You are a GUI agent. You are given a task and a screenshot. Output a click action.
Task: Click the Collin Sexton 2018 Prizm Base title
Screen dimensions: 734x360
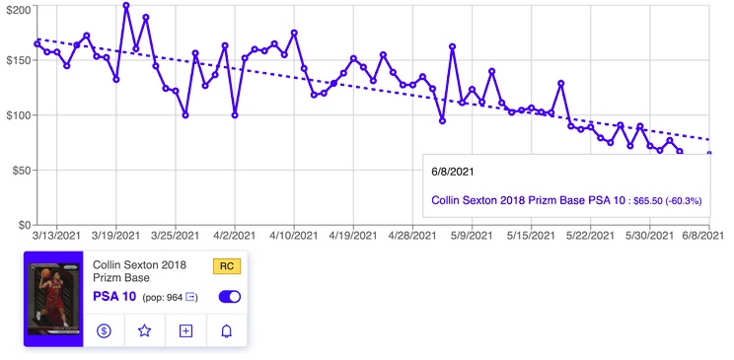tap(139, 271)
